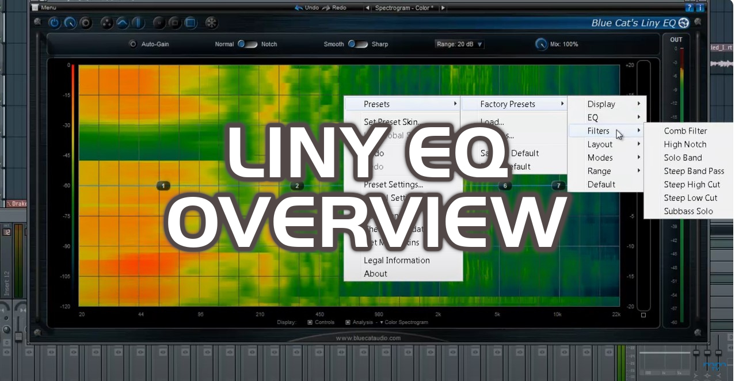Click the Menu icon at top left

pos(35,7)
